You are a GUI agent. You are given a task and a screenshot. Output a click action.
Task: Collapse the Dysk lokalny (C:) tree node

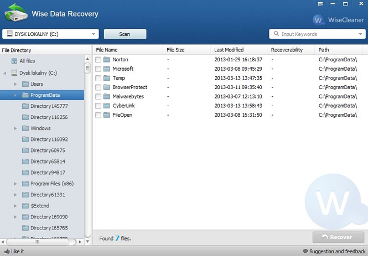(5, 73)
